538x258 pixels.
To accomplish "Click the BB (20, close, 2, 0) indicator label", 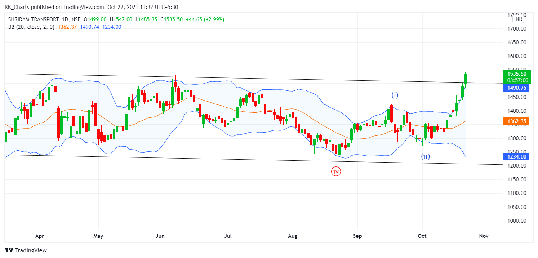I will click(x=32, y=27).
